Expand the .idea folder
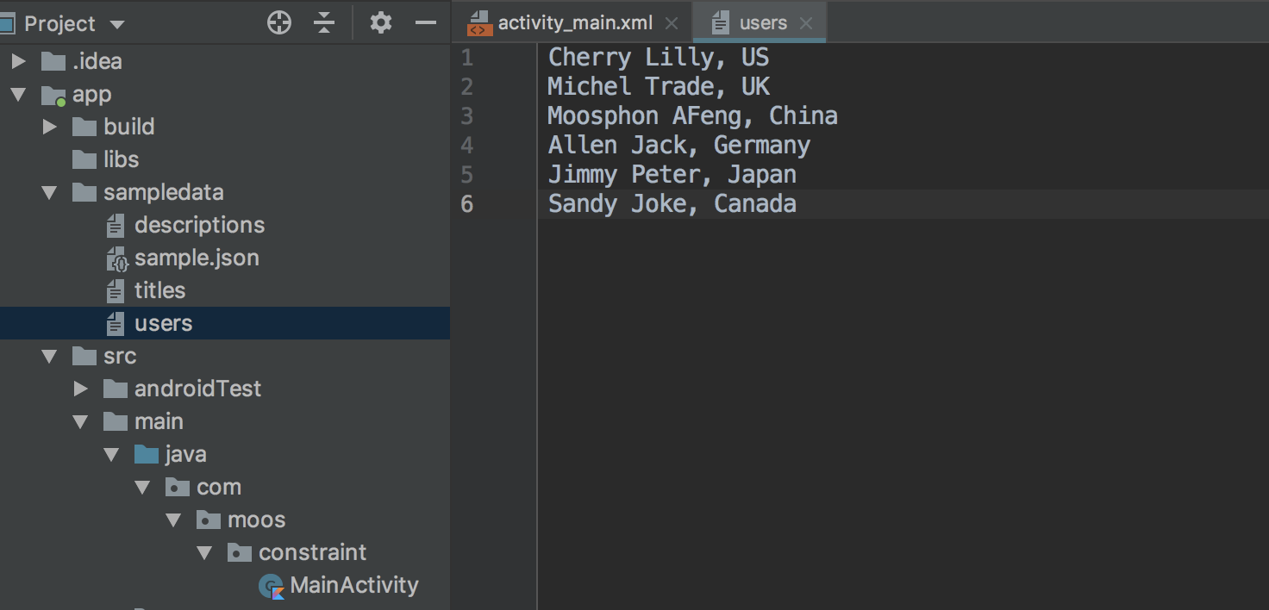This screenshot has width=1269, height=610. coord(18,61)
